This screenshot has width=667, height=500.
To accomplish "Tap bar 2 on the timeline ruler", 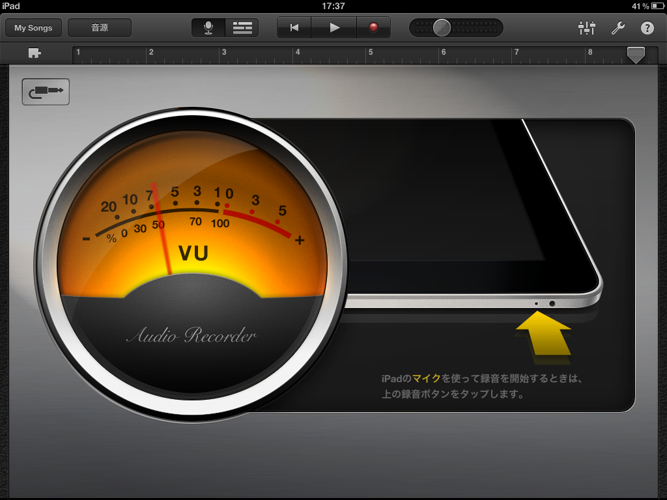I will click(x=151, y=52).
